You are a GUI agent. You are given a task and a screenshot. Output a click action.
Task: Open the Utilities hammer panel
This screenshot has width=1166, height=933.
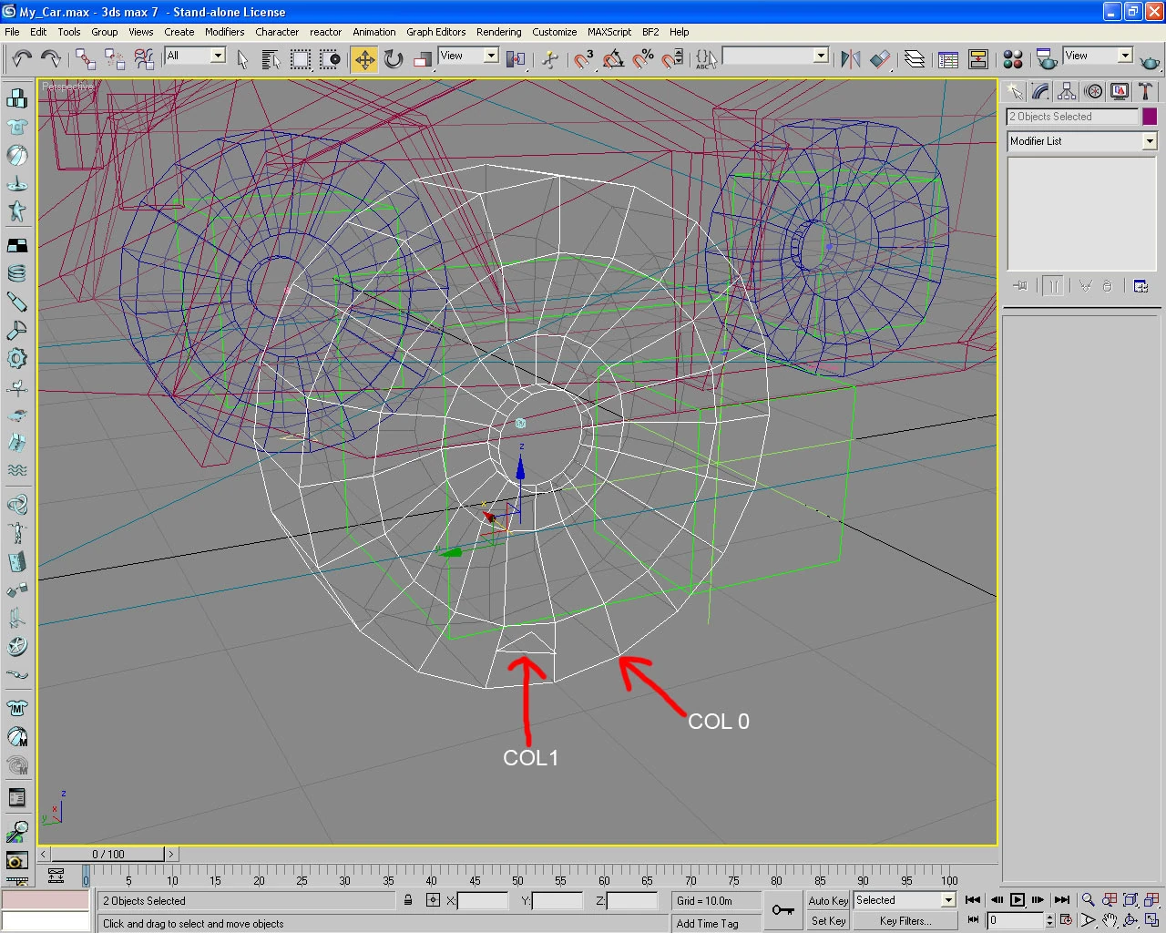[x=1145, y=91]
